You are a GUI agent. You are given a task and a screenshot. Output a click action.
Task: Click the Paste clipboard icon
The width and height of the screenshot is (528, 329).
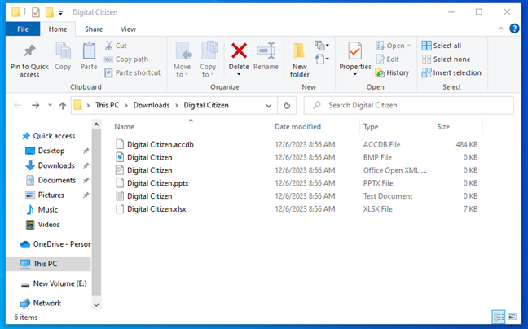pyautogui.click(x=89, y=51)
